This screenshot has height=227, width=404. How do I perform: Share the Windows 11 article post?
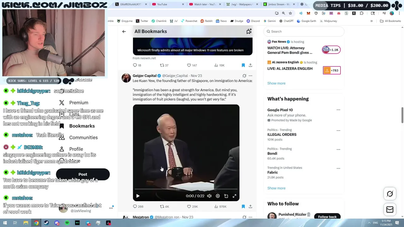tap(250, 65)
